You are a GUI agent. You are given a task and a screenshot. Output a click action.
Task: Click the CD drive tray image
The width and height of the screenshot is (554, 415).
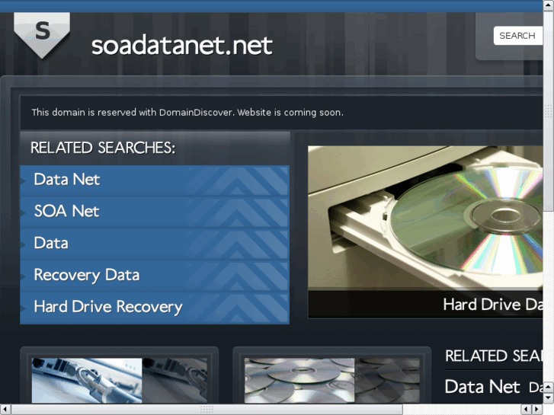tap(425, 218)
